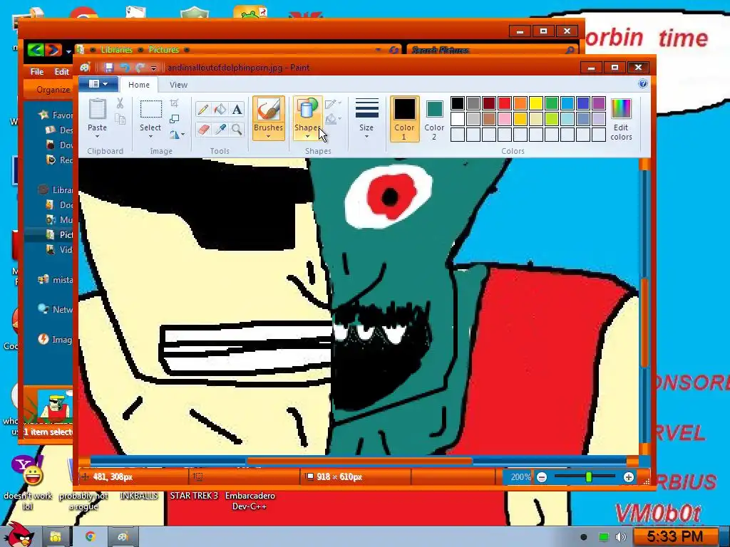Click the Paint Help question mark icon
730x547 pixels.
click(x=643, y=84)
